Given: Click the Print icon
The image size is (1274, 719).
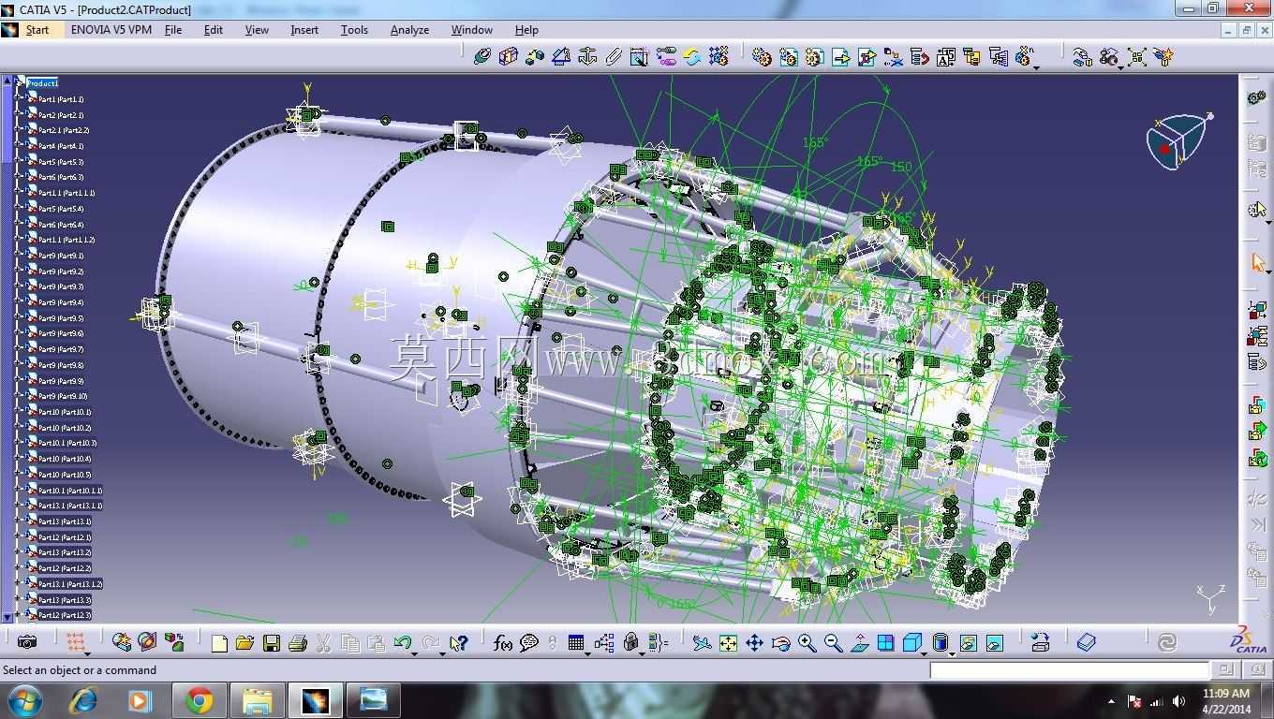Looking at the screenshot, I should click(x=298, y=643).
